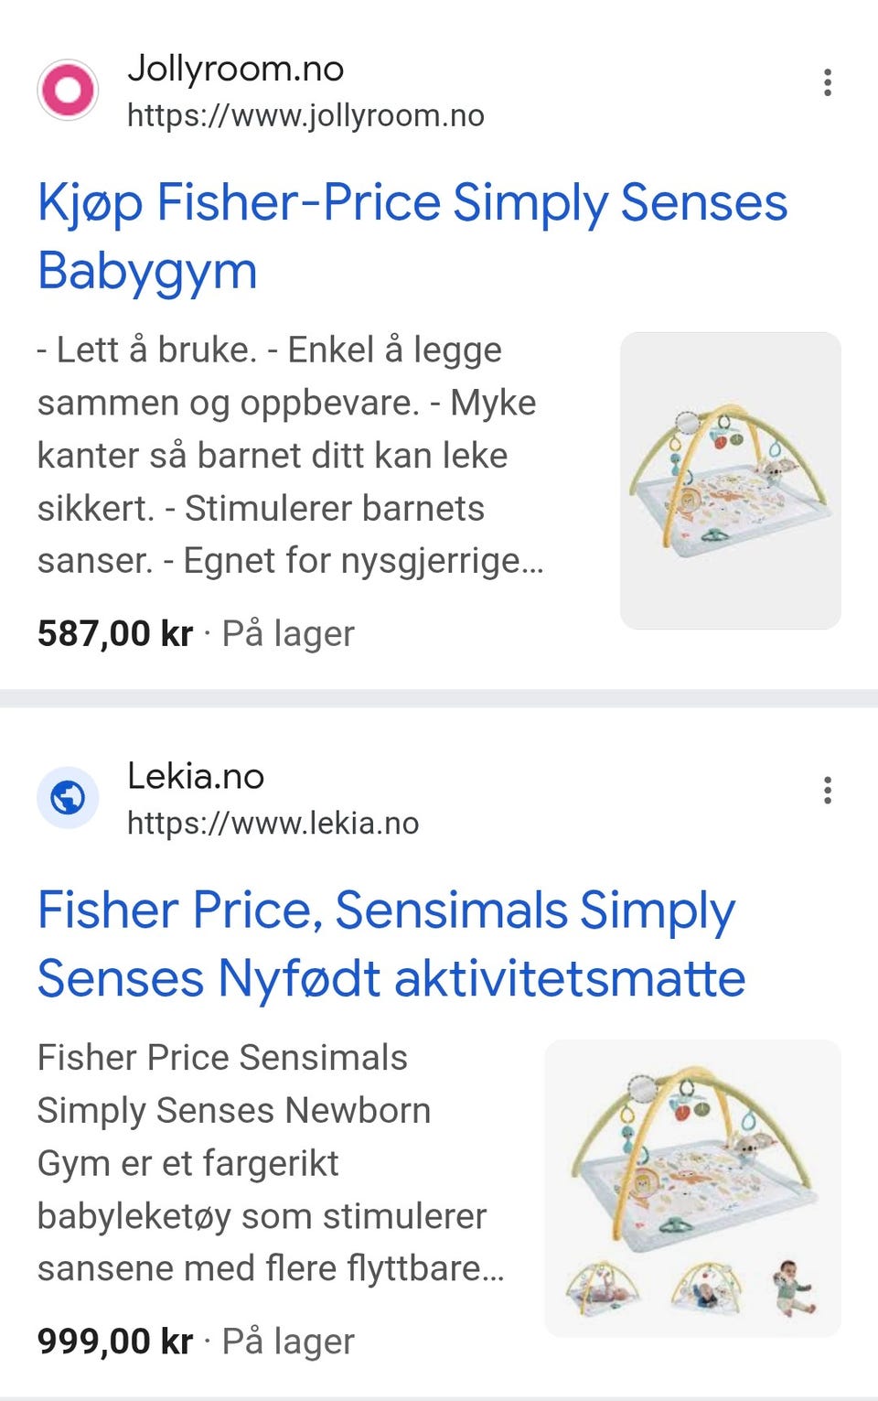Open the more options menu for Lekia result

click(827, 791)
